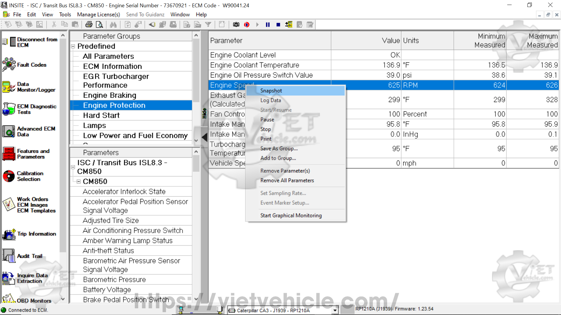Choose Log Data from context menu
This screenshot has height=315, width=561.
[x=271, y=100]
